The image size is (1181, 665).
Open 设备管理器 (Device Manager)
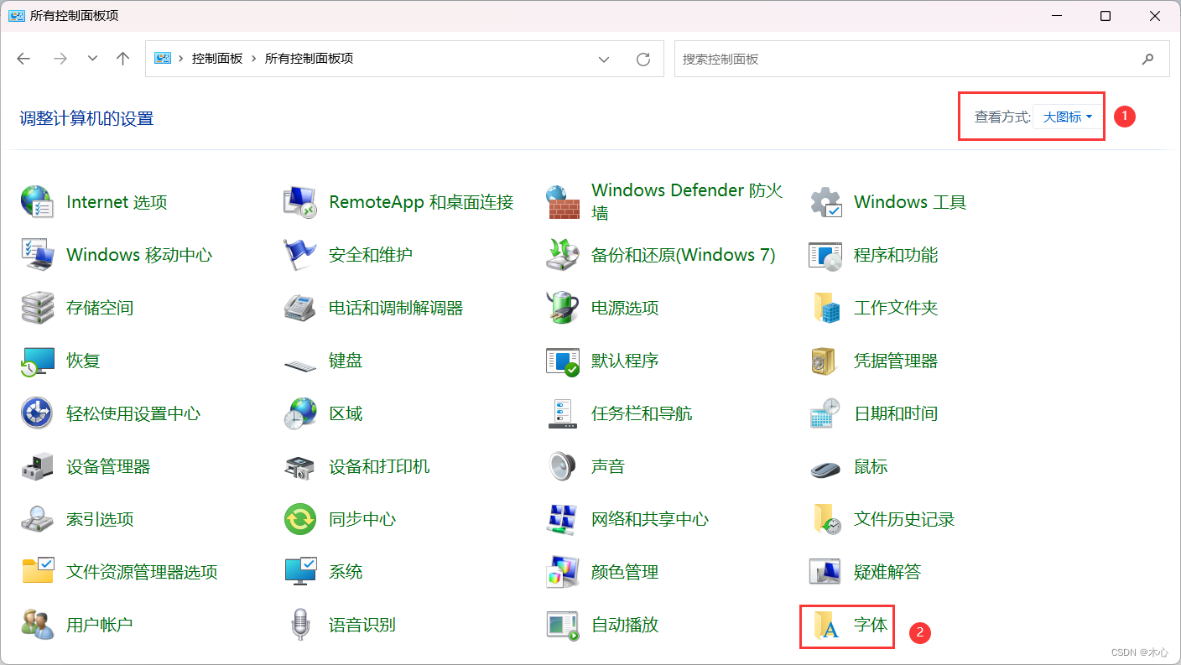(x=107, y=465)
